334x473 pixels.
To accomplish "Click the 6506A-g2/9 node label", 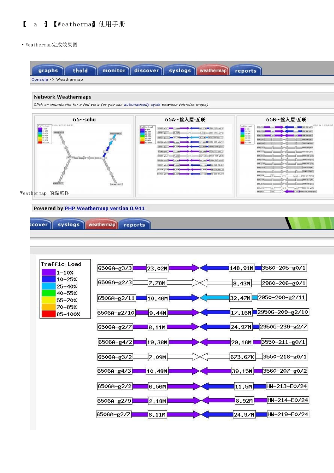I will (114, 401).
